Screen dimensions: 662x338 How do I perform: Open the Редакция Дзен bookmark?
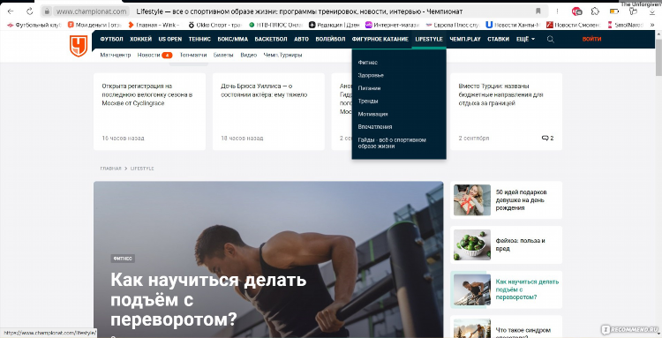[335, 25]
